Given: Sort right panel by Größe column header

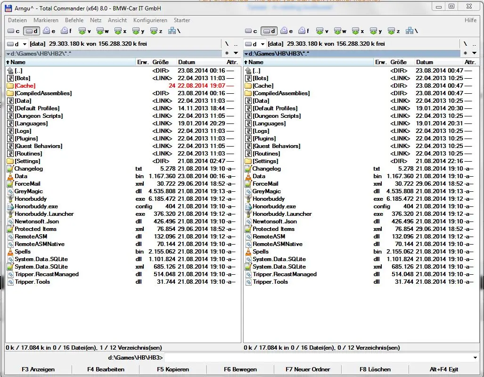Looking at the screenshot, I should click(x=401, y=62).
